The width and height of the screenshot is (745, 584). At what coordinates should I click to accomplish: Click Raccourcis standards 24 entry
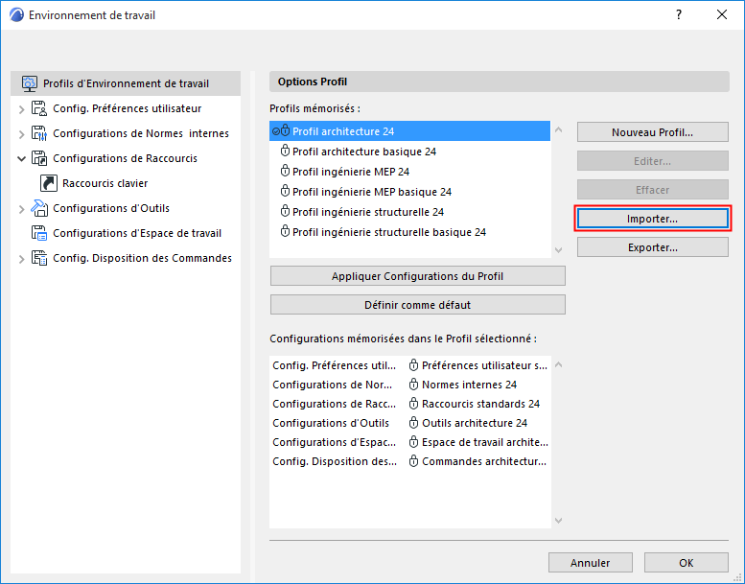click(480, 404)
